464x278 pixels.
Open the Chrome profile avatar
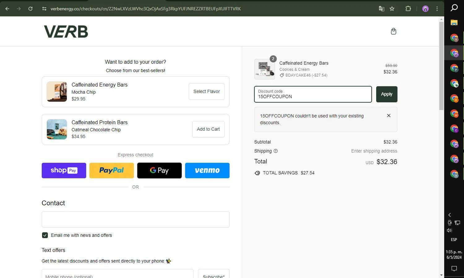coord(425,9)
